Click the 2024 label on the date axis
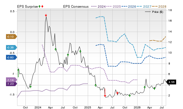Screen dimensions: 183x109 [38, 107]
